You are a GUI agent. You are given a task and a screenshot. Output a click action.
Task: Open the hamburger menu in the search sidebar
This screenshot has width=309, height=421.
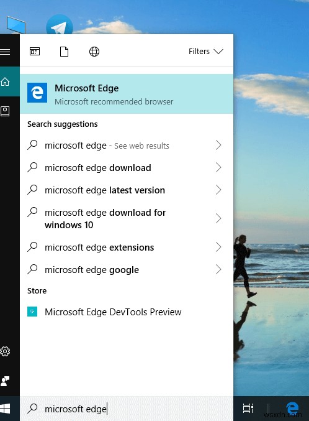(5, 52)
